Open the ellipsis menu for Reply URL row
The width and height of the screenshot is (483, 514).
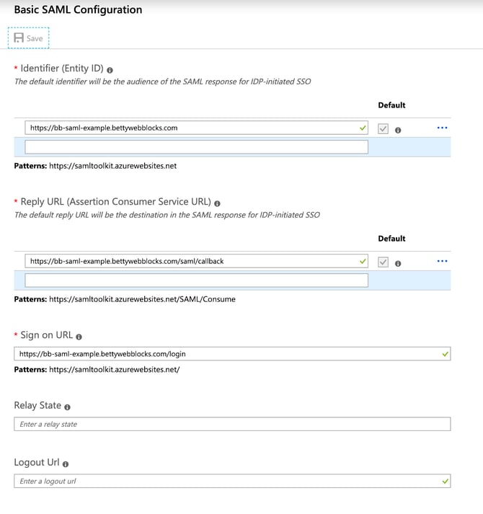tap(442, 261)
